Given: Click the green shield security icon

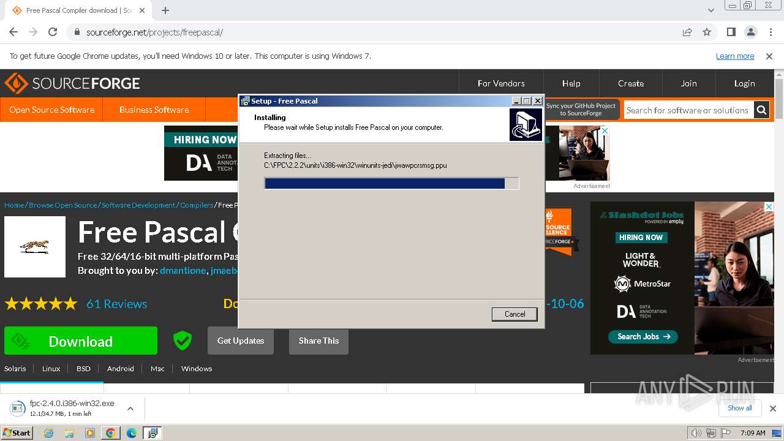Looking at the screenshot, I should point(182,341).
